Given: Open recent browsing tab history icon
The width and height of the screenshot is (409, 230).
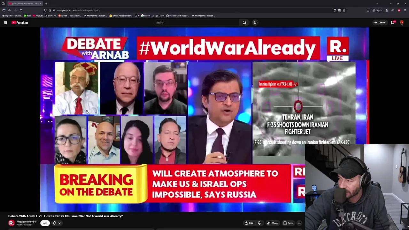Looking at the screenshot, I should (3, 4).
